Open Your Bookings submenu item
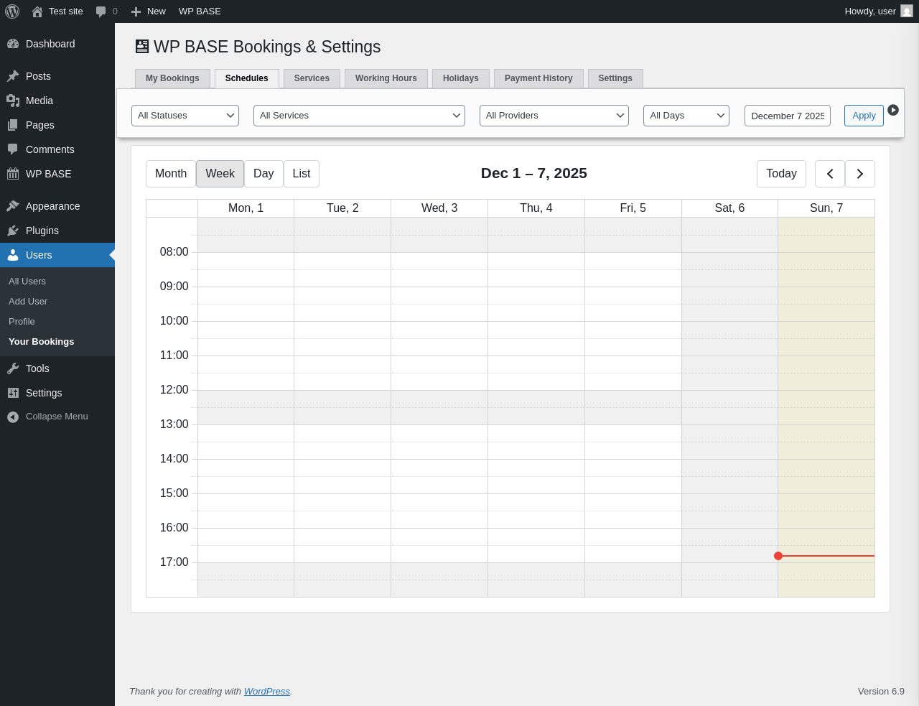 coord(42,342)
